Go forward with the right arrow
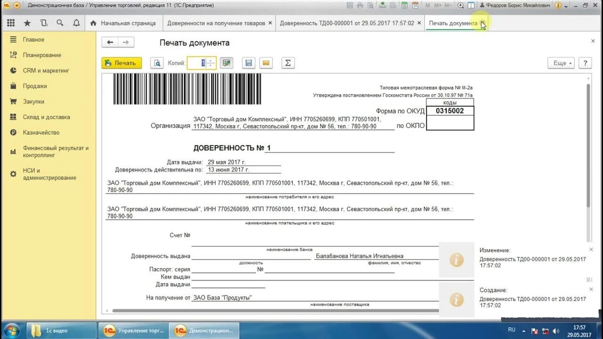This screenshot has height=339, width=603. (x=126, y=42)
